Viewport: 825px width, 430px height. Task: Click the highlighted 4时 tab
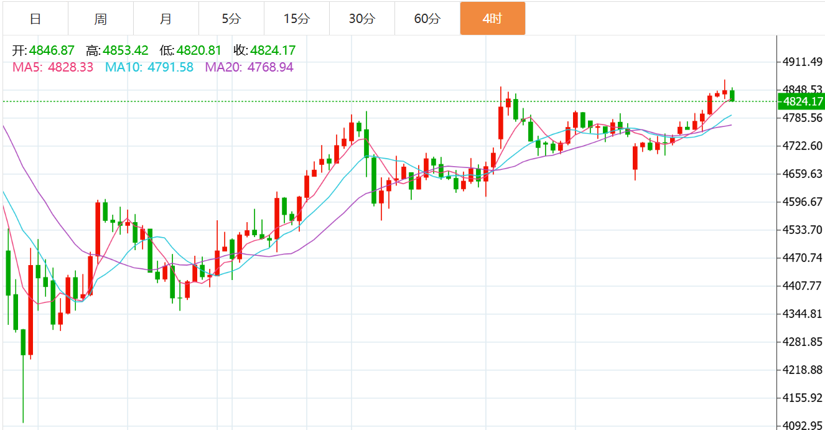point(492,19)
